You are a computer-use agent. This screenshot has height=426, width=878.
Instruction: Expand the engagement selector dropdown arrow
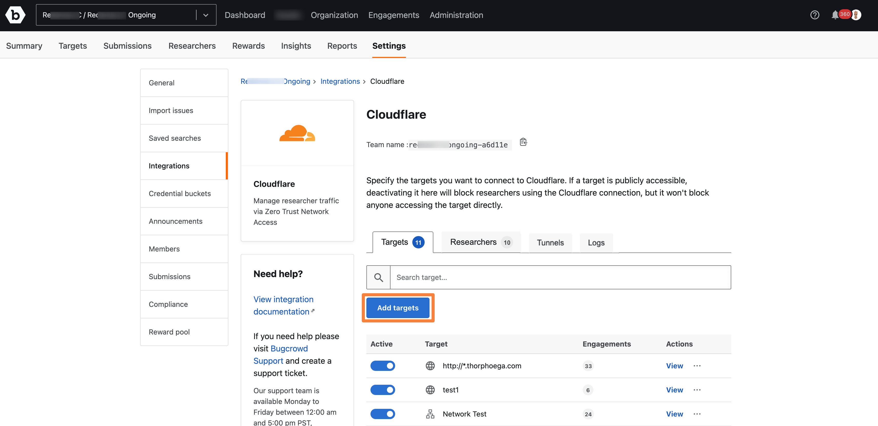[206, 15]
